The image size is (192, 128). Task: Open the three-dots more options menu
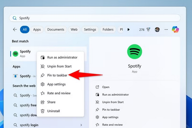click(166, 30)
